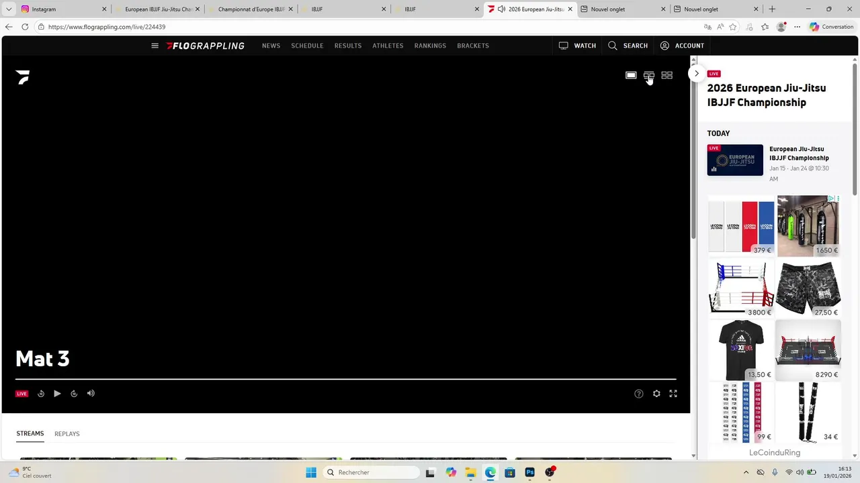
Task: Click the AdChoices icon on the ad
Action: (832, 199)
